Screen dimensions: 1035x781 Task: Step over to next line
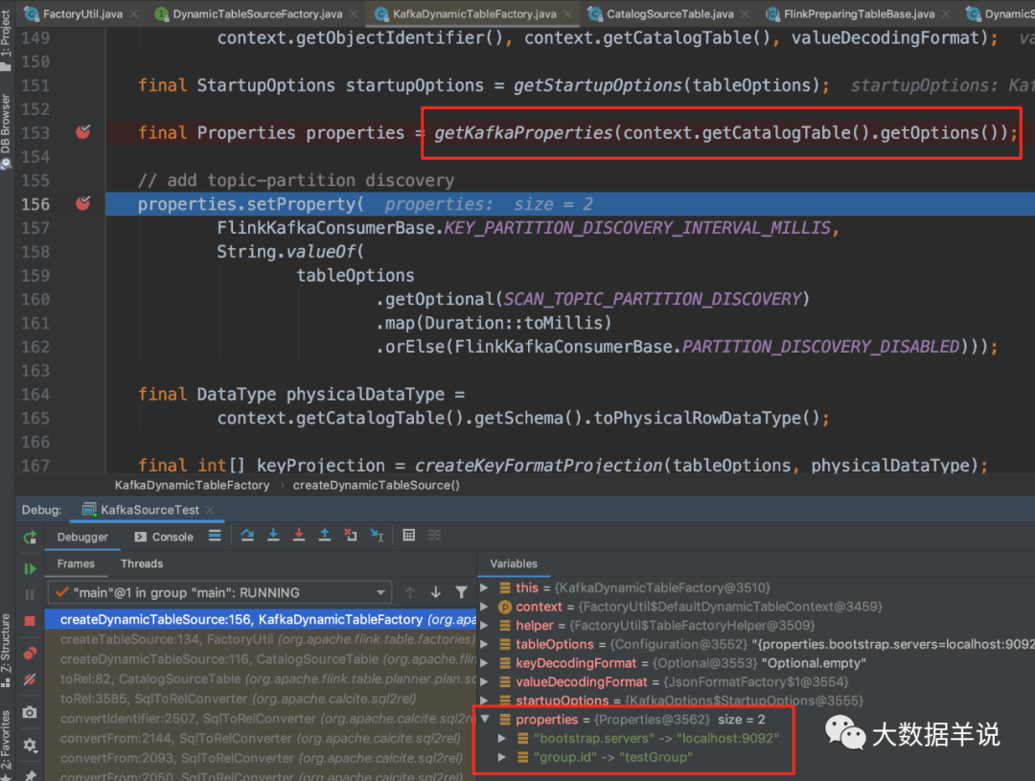click(x=247, y=536)
